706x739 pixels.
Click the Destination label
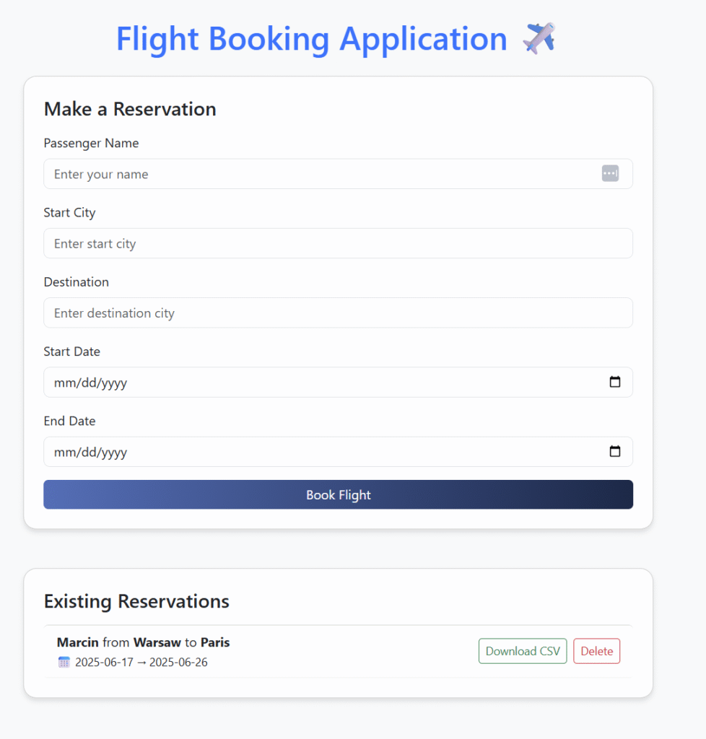(77, 282)
